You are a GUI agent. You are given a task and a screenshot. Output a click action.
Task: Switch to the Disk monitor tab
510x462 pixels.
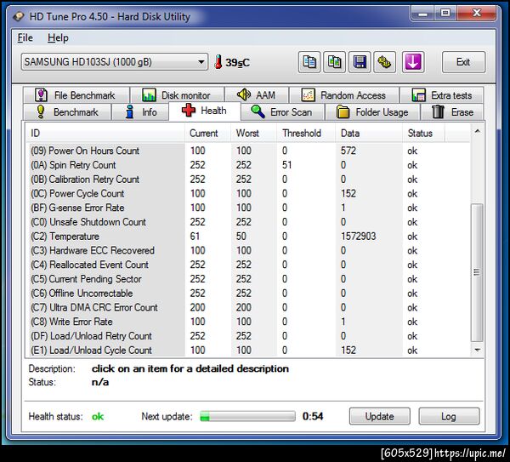click(x=178, y=95)
